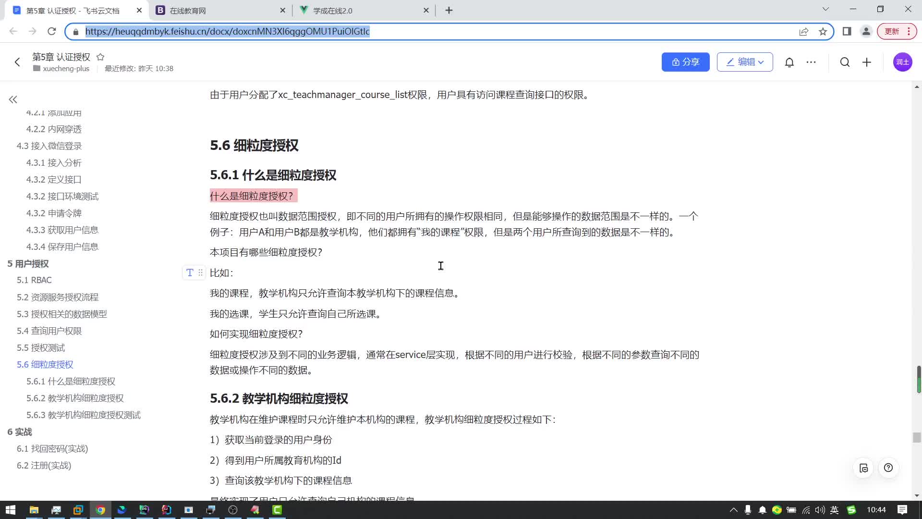
Task: Jump to outline item 5.6.2 教学机构细粒度授权
Action: 75,398
